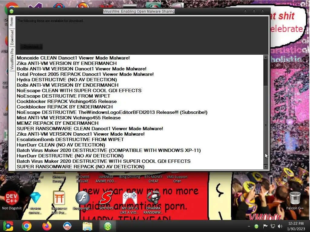Select the 'ZOOMER DELUXE' desktop label
Screen dimensions: 310x232
click(82, 179)
